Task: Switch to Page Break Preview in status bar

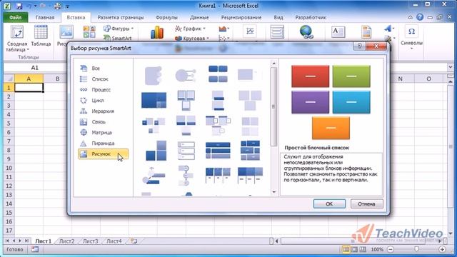Action: point(363,249)
